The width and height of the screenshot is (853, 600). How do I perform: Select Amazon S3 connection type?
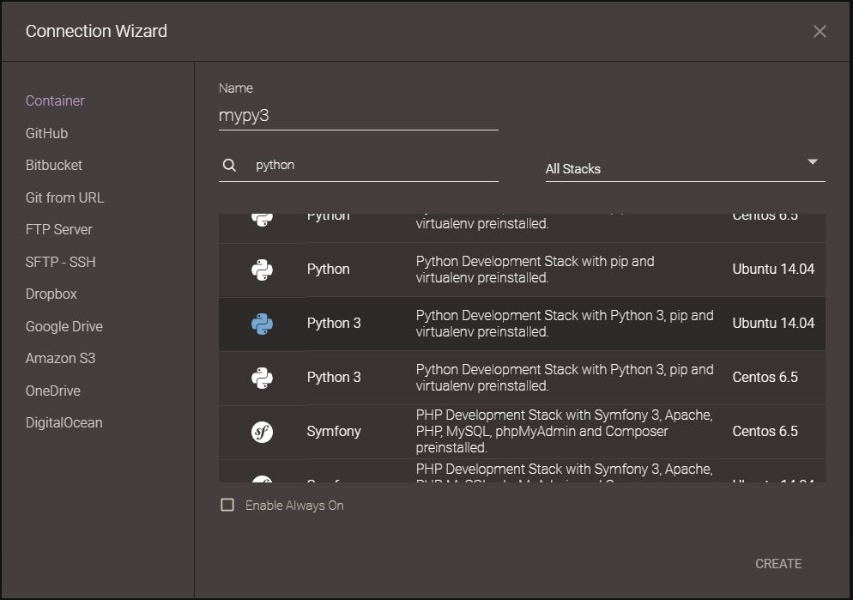tap(60, 359)
